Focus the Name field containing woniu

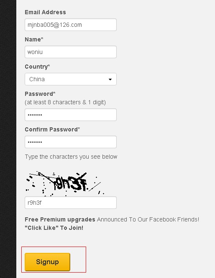71,52
